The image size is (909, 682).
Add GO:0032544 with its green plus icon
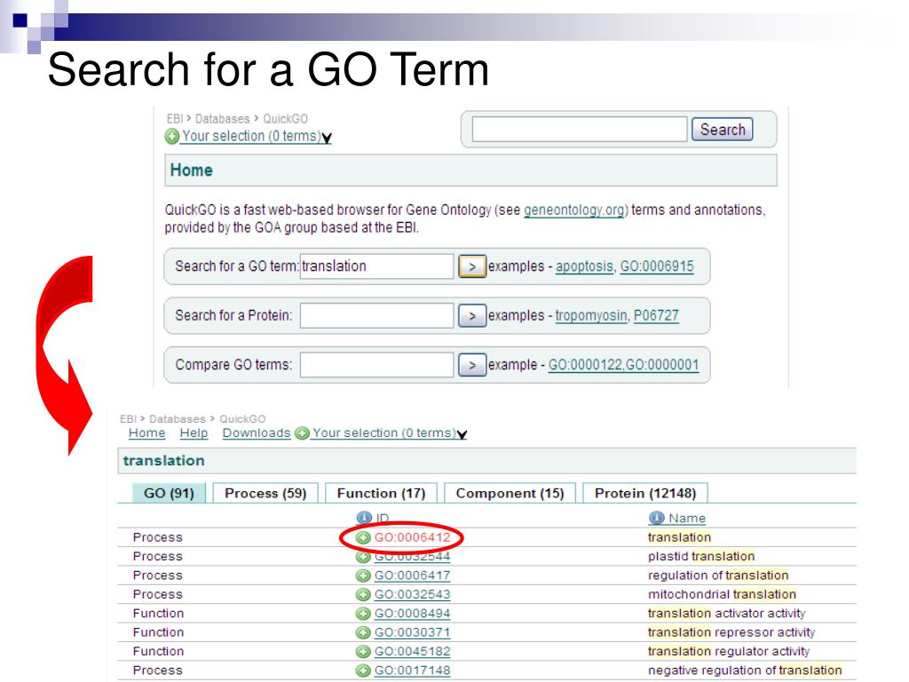(x=363, y=557)
